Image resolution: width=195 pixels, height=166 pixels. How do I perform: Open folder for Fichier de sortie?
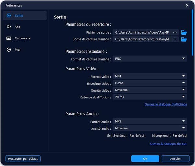184,32
